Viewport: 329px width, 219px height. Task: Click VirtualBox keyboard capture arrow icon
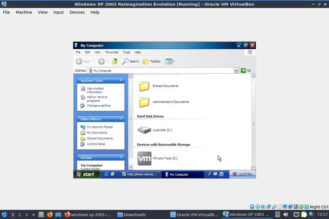(x=306, y=207)
